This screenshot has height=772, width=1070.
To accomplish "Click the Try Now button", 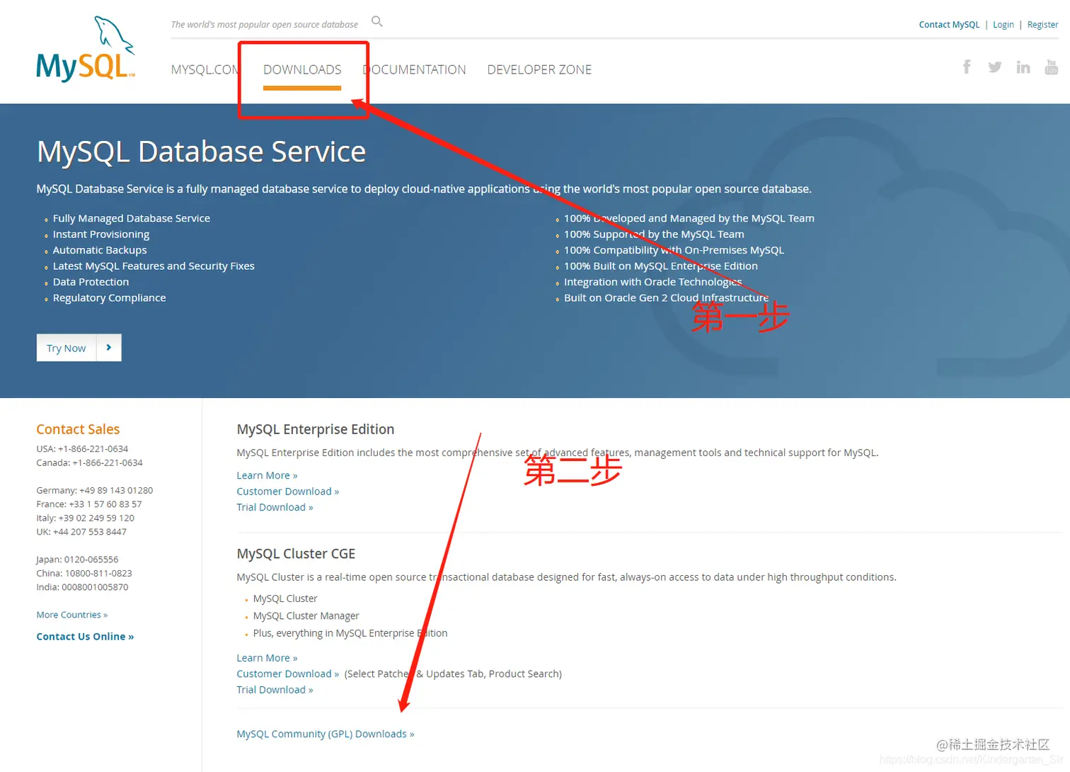I will click(67, 348).
